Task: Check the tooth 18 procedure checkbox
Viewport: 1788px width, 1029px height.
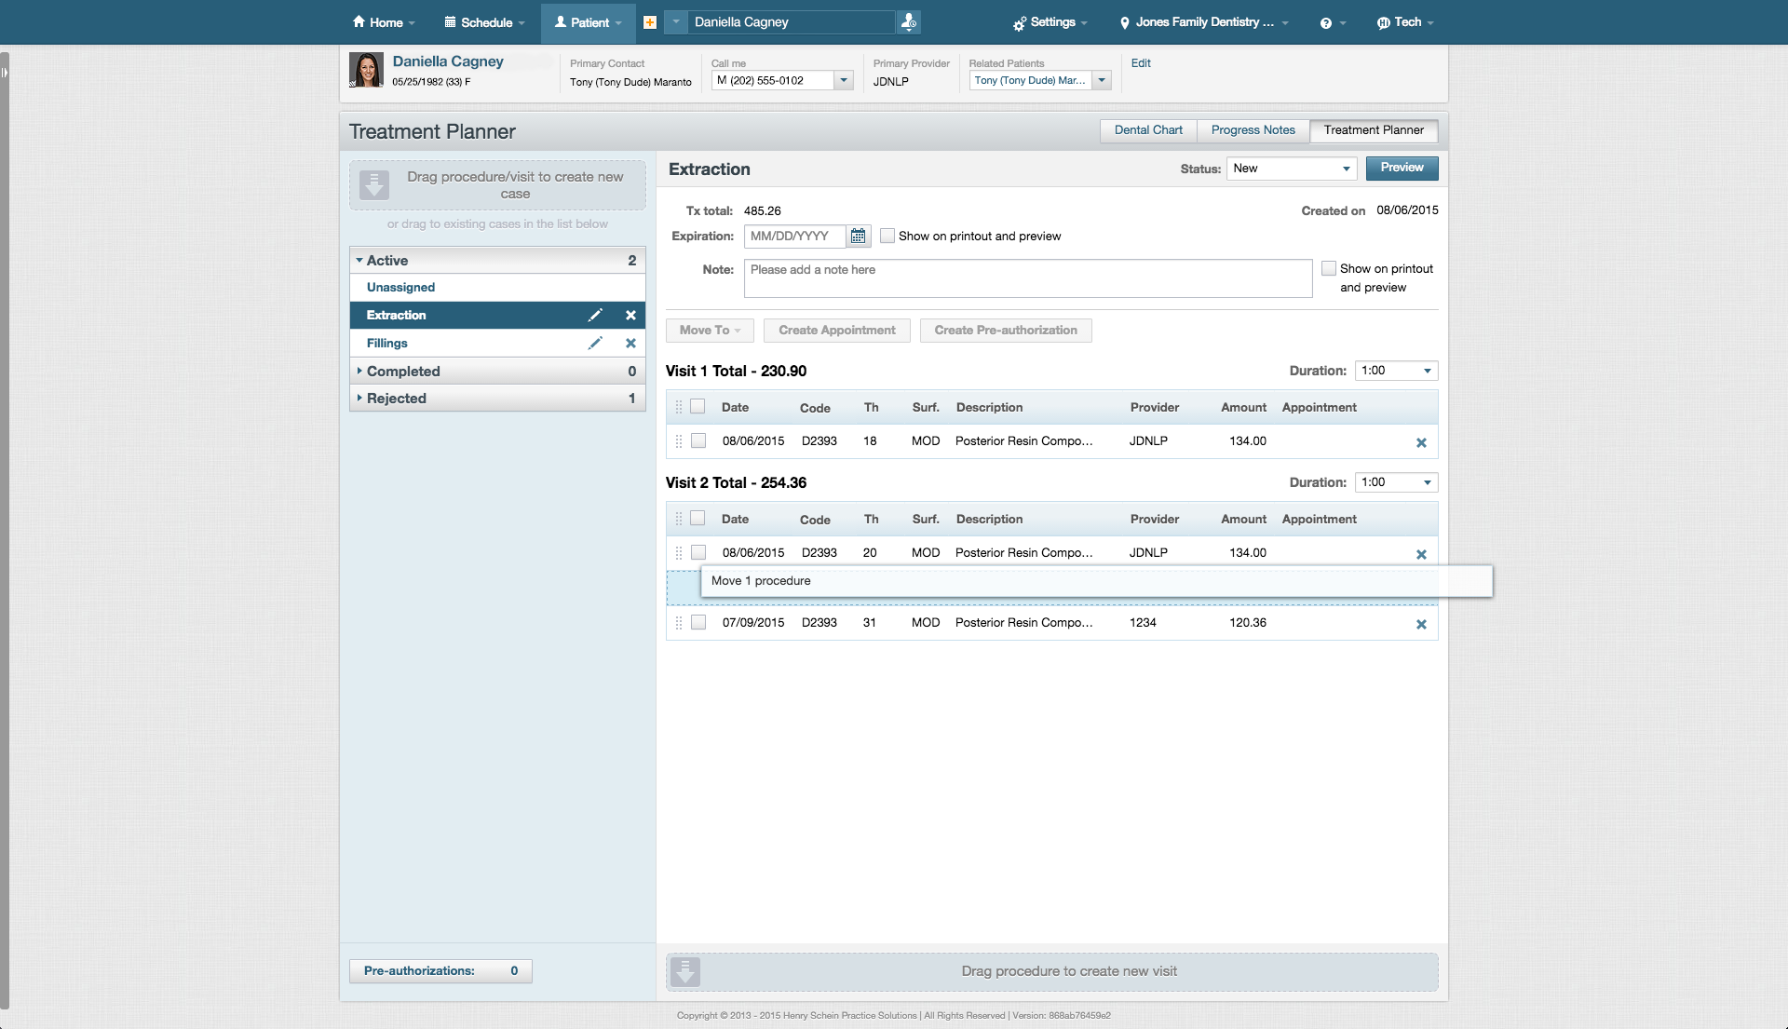Action: pos(698,441)
